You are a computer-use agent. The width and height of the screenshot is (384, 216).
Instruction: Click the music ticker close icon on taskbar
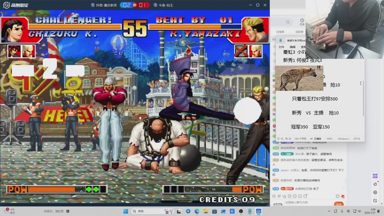point(68,211)
